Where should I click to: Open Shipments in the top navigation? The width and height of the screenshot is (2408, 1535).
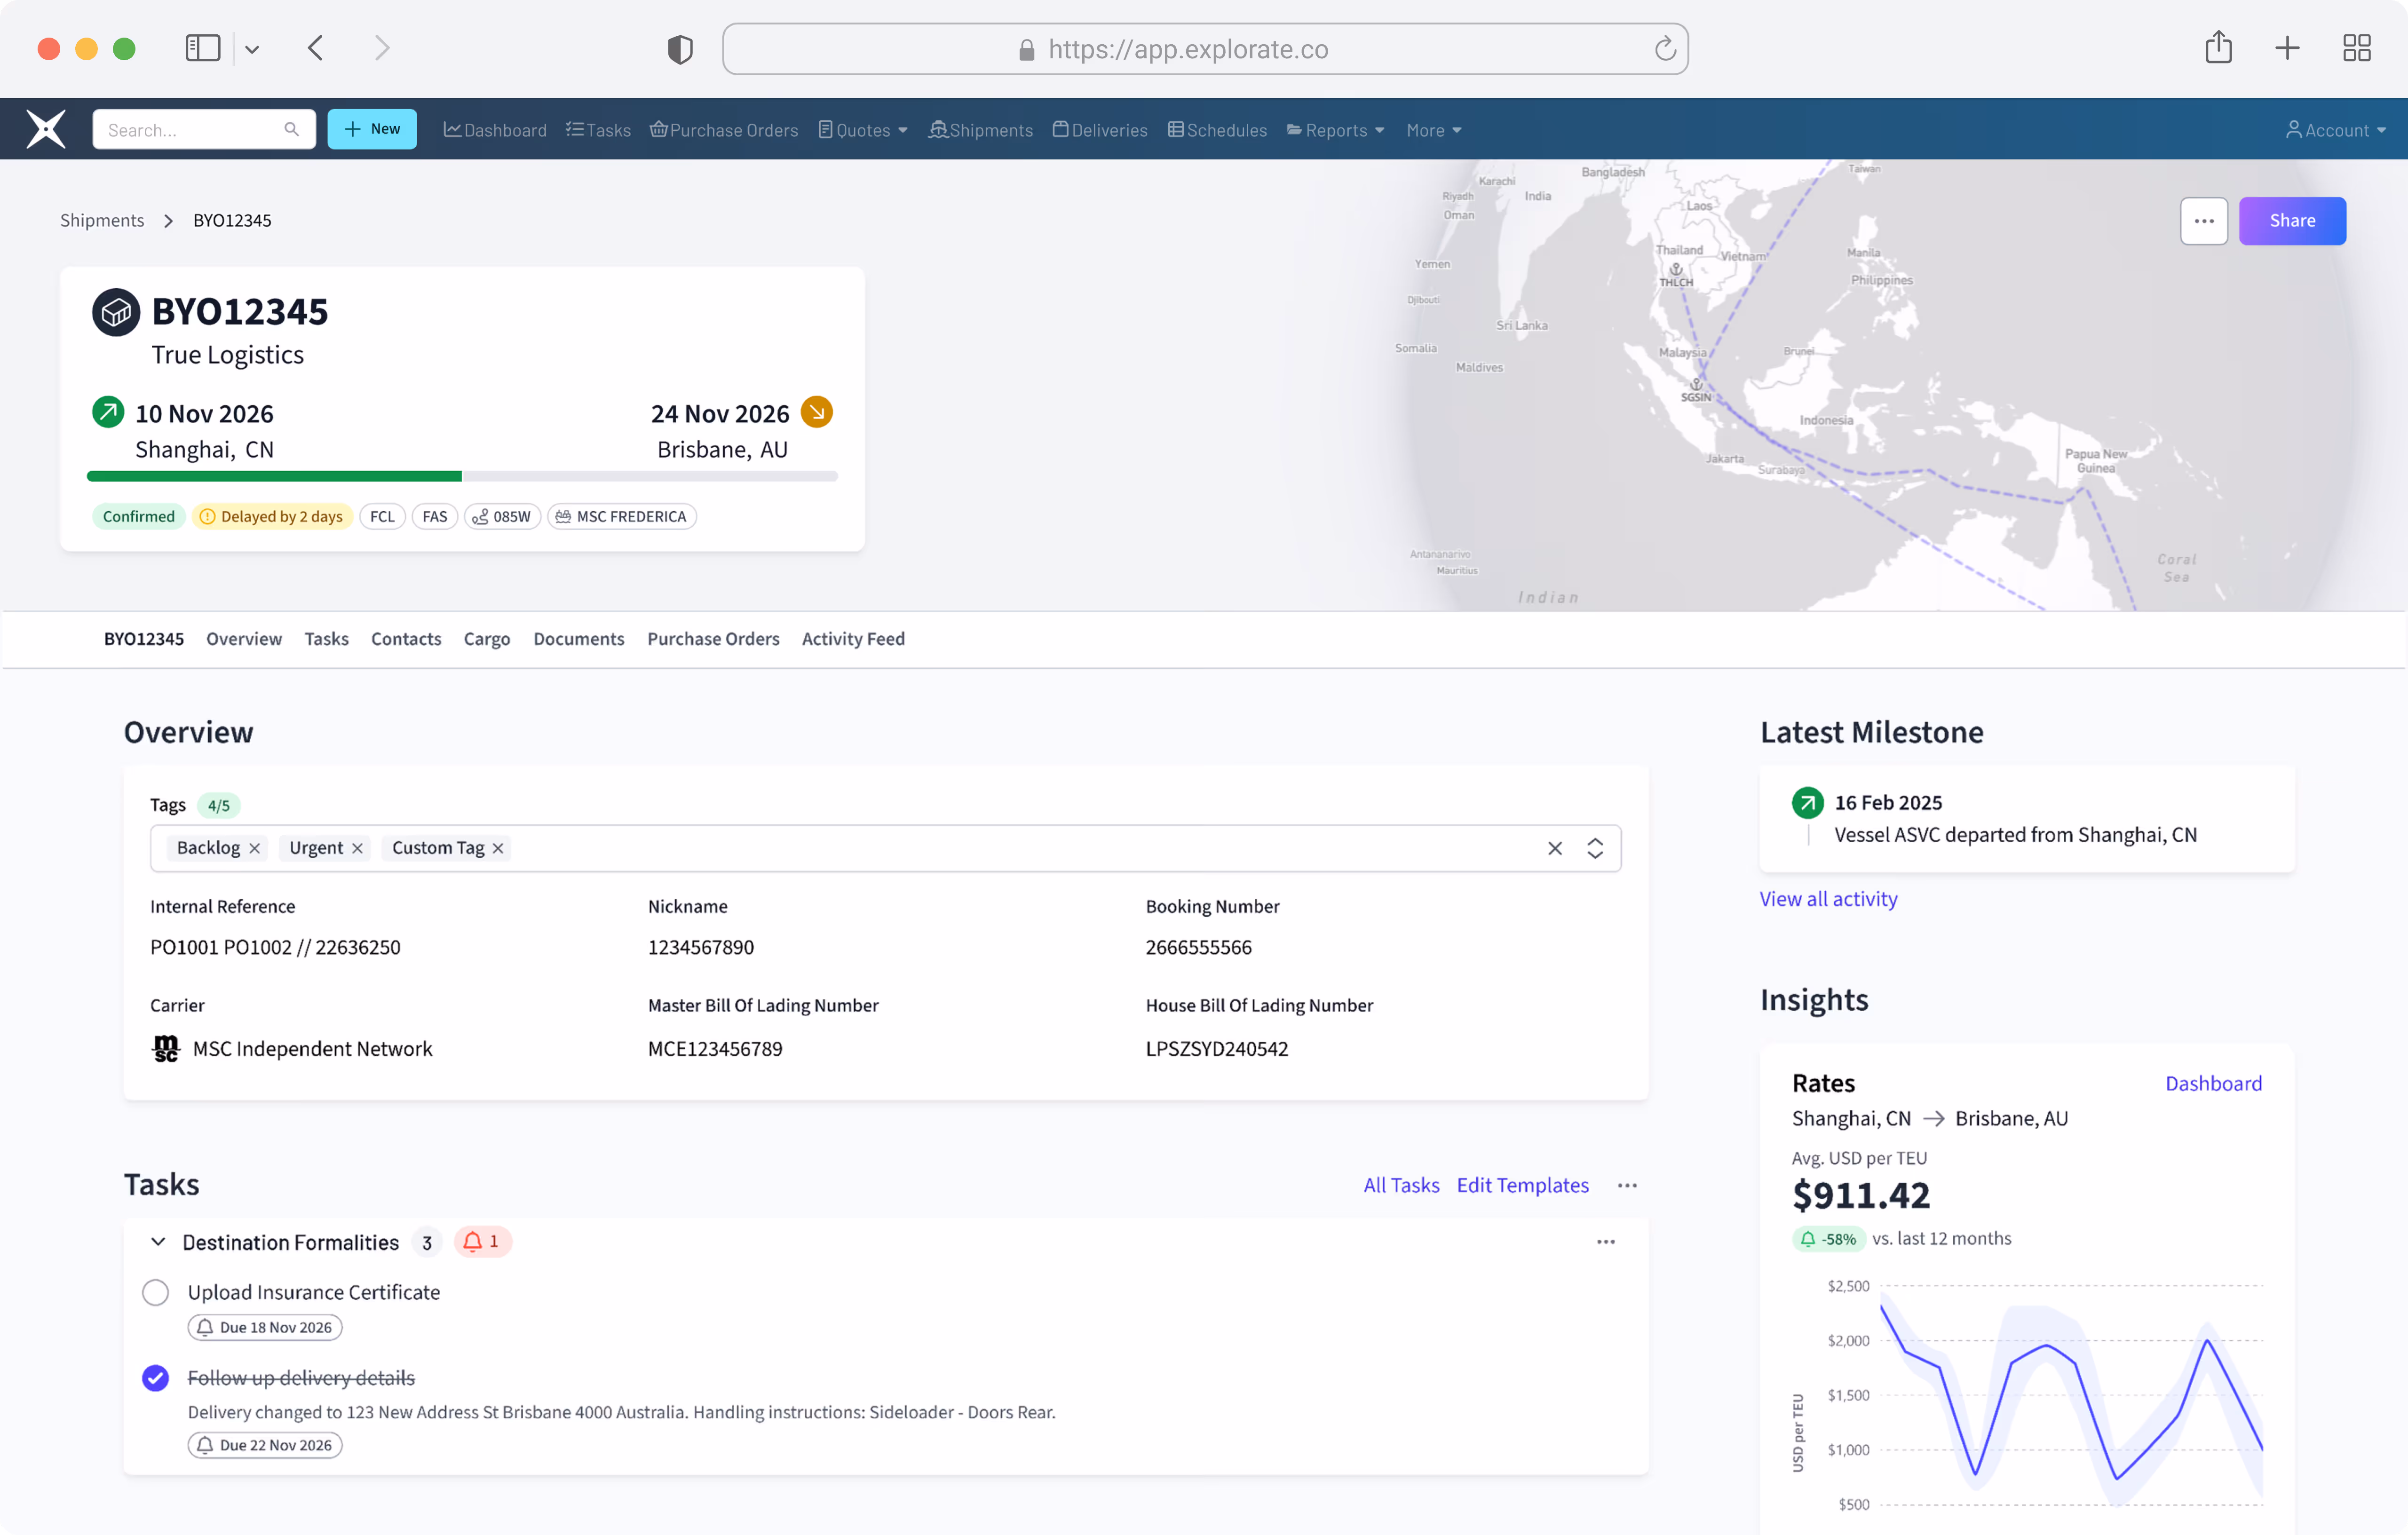tap(980, 130)
